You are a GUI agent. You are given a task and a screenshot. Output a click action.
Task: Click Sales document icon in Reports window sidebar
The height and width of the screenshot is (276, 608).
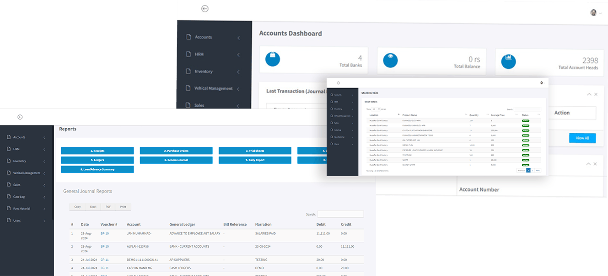pyautogui.click(x=8, y=184)
